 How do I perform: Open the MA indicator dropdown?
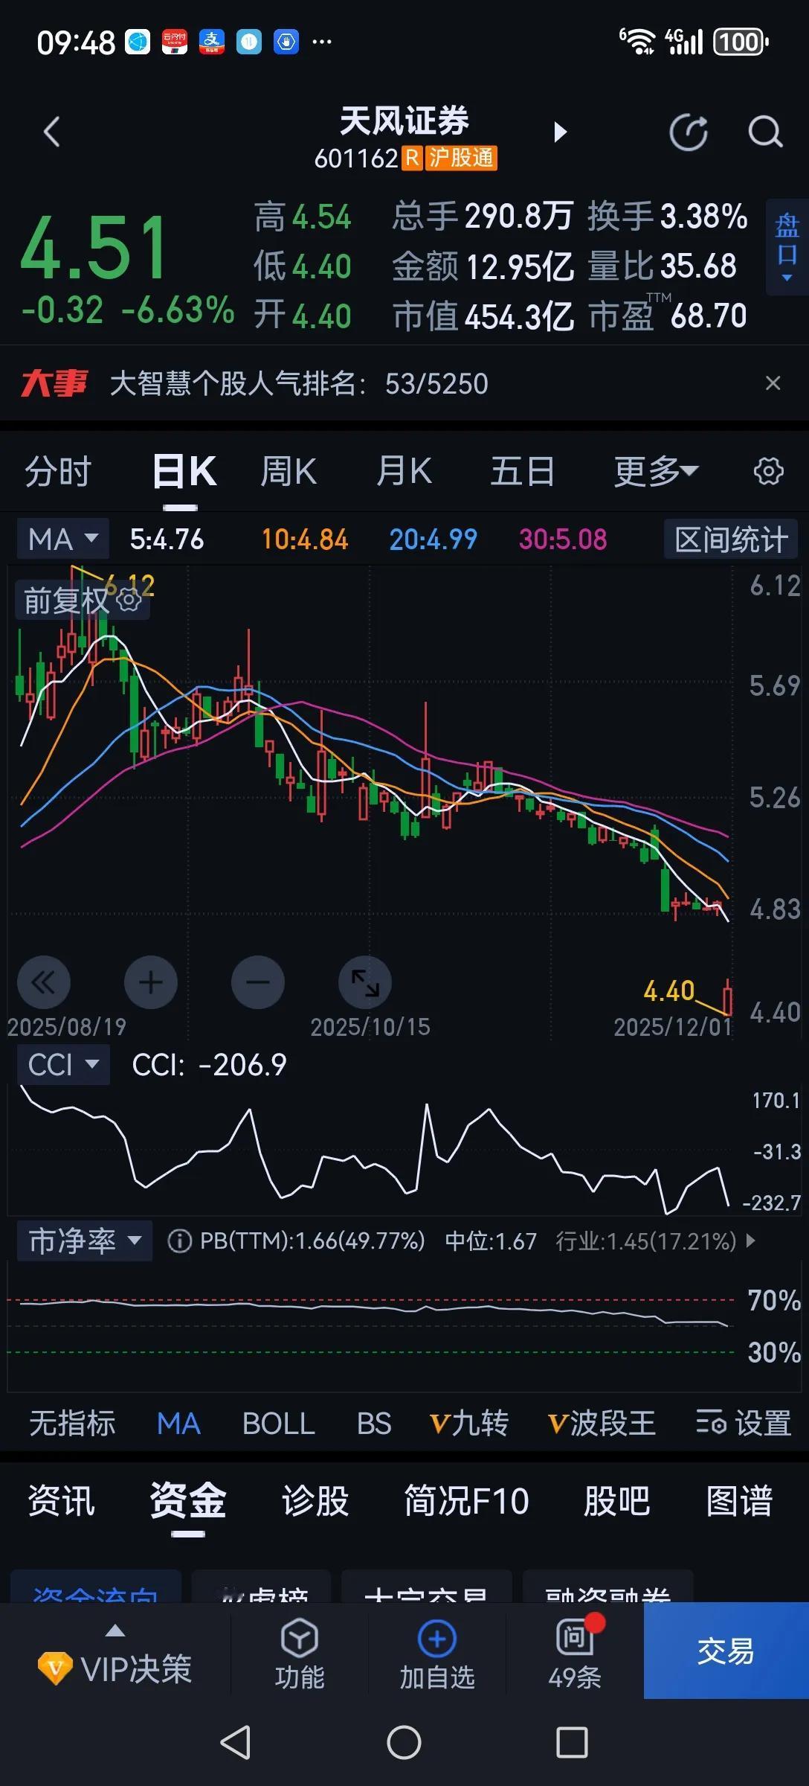(x=63, y=539)
